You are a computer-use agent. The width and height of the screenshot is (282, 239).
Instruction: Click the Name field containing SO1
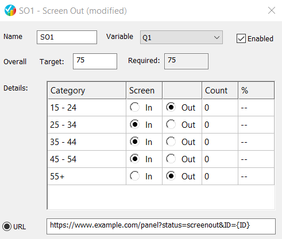[x=67, y=37]
